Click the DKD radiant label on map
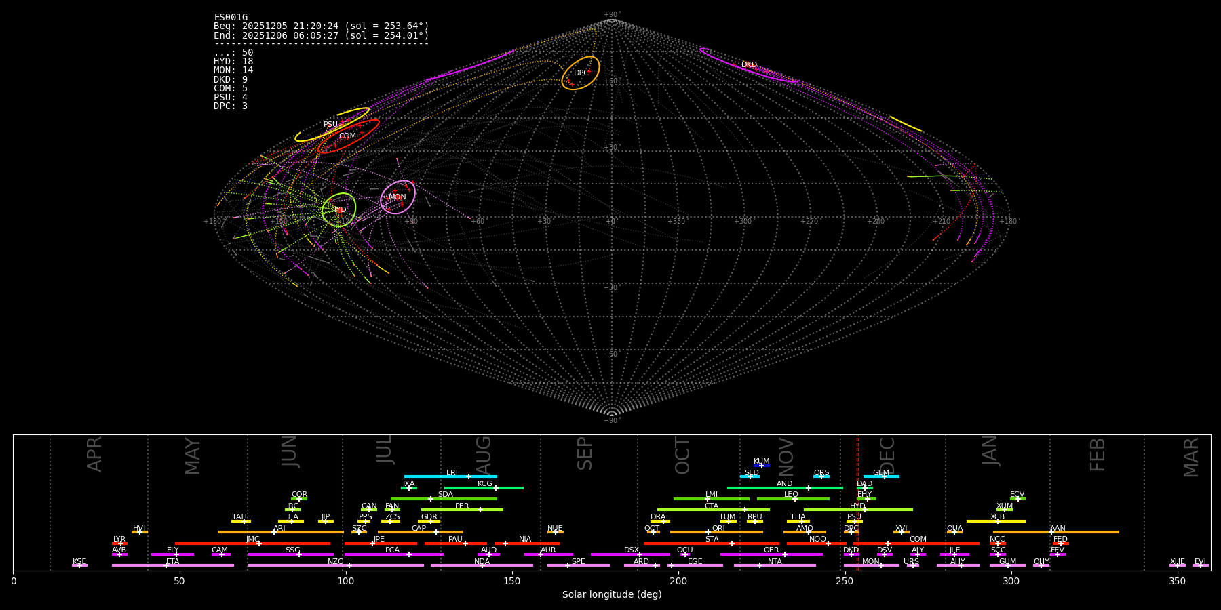Screen dimensions: 1221x610 click(x=749, y=65)
